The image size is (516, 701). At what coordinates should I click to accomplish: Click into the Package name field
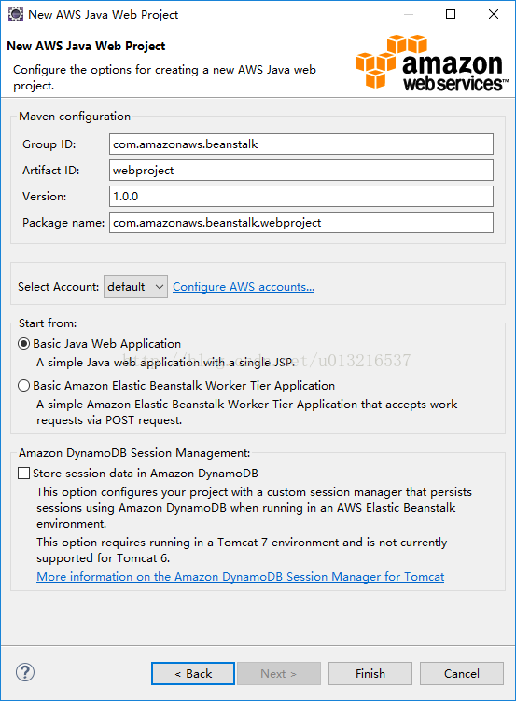(301, 223)
